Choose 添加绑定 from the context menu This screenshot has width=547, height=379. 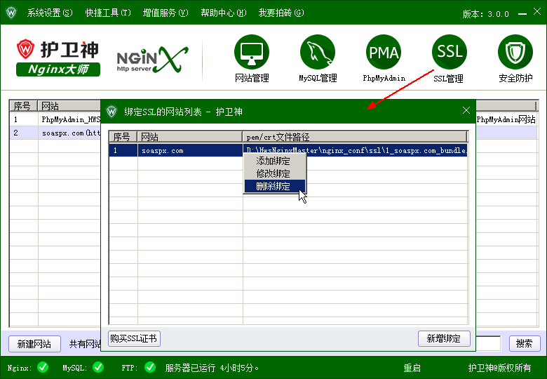pos(273,161)
